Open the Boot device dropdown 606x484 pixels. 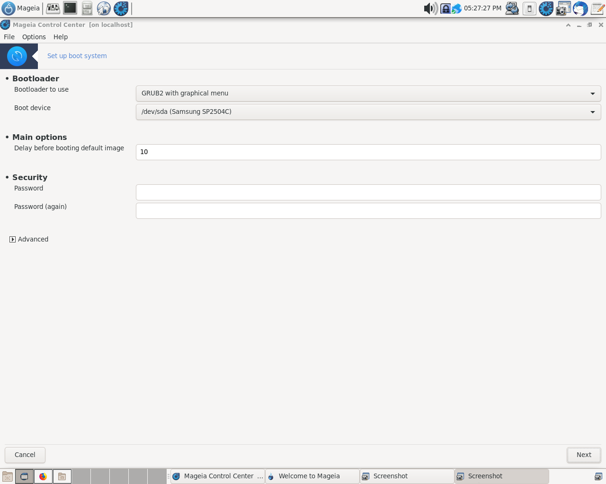[368, 112]
